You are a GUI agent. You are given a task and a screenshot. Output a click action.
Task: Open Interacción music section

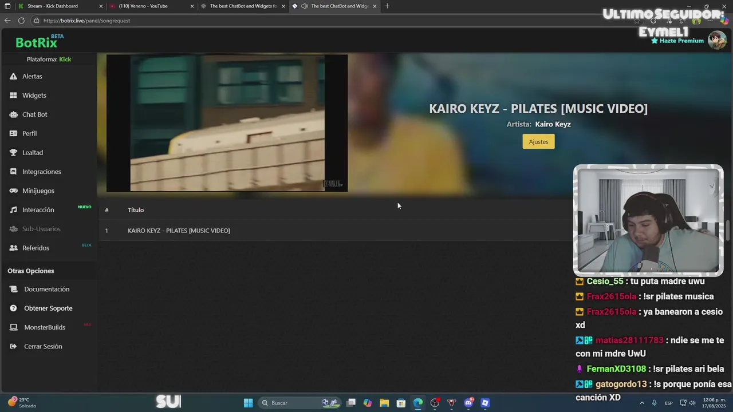tap(38, 210)
